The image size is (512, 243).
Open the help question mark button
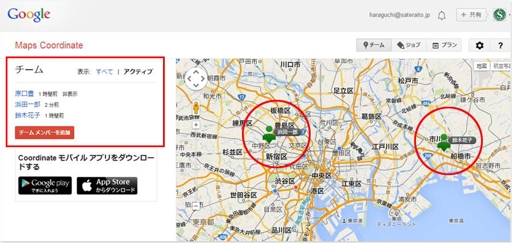[x=500, y=46]
